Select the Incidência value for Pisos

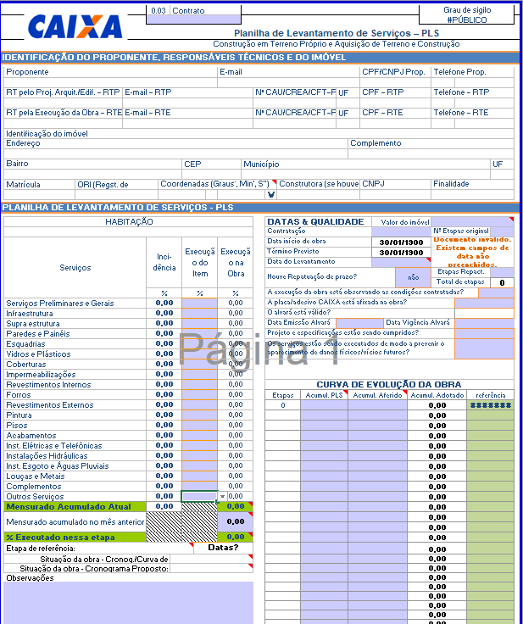[164, 425]
